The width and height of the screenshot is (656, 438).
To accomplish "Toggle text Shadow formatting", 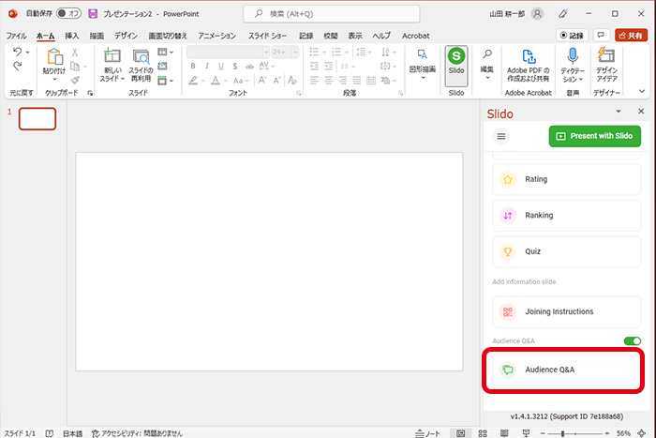I will (235, 66).
